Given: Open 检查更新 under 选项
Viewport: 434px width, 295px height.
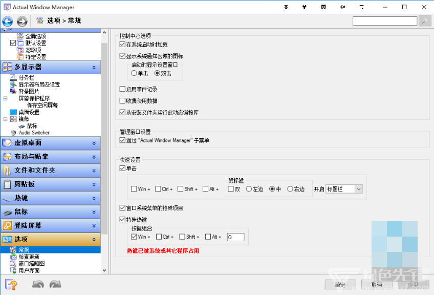Looking at the screenshot, I should [x=29, y=257].
